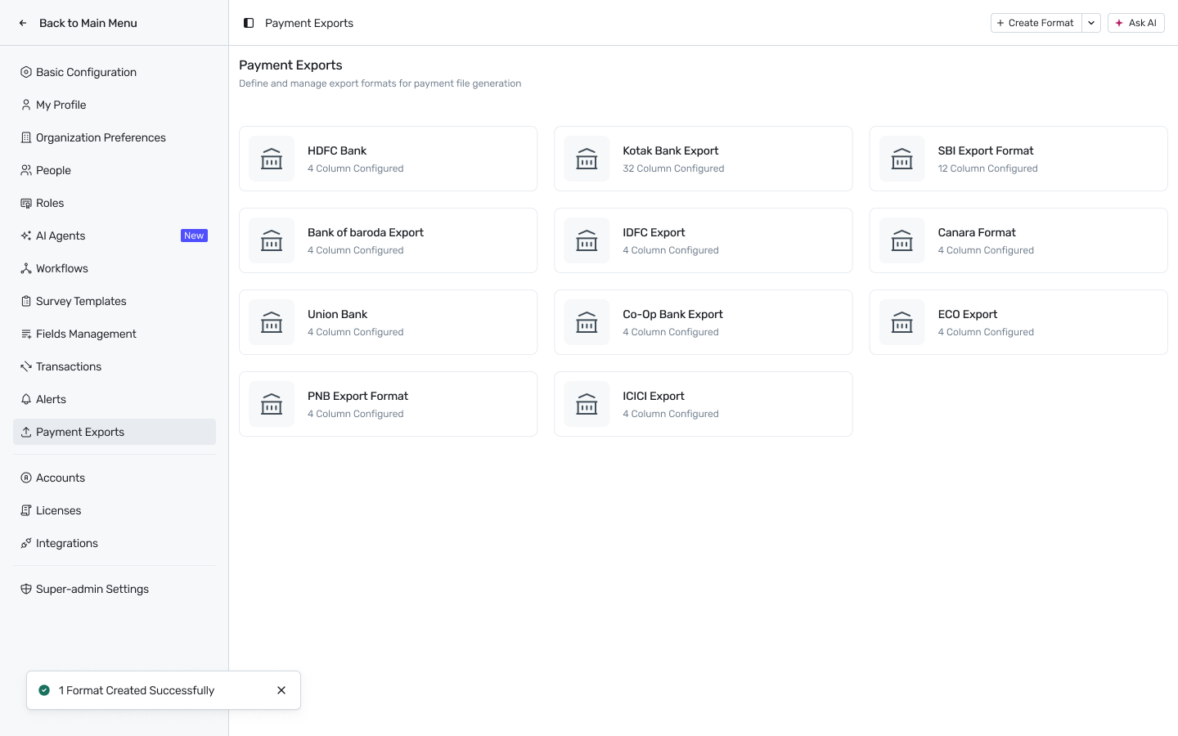Click the bank icon on Kotak Bank Export card

click(x=587, y=159)
